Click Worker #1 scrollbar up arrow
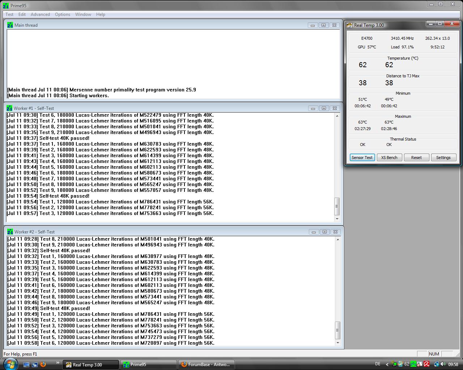Viewport: 463px width, 370px height. pyautogui.click(x=337, y=116)
